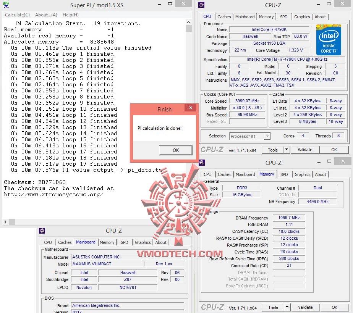
Task: Click the NB Frequency value 4499.0 MHz
Action: coord(317,202)
